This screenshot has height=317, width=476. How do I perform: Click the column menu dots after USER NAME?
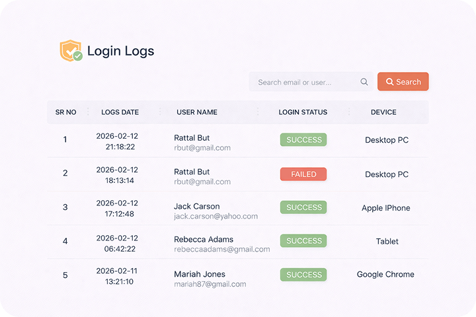257,112
